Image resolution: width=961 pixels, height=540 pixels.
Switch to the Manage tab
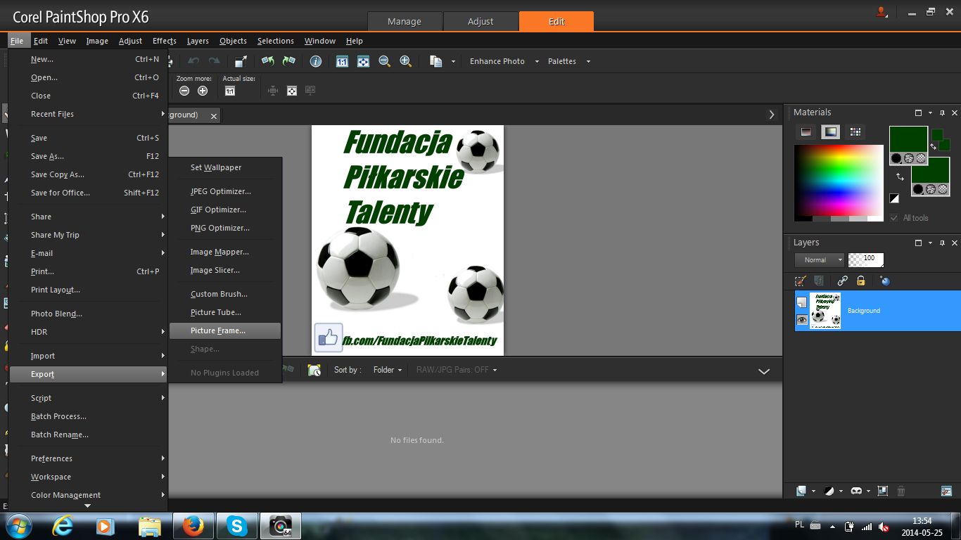405,22
